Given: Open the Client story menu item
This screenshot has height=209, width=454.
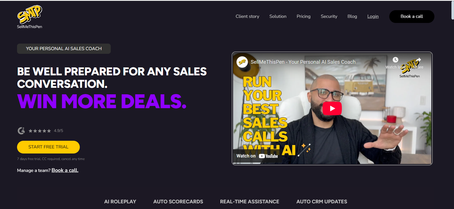Looking at the screenshot, I should (247, 16).
